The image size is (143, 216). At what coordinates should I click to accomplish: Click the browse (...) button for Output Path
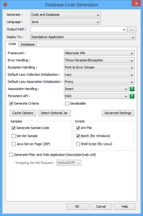pos(131,29)
